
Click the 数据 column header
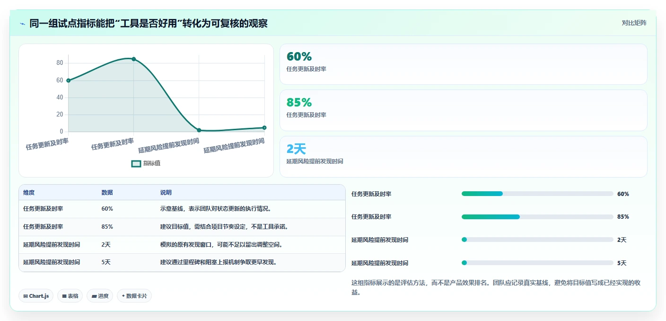click(x=107, y=193)
